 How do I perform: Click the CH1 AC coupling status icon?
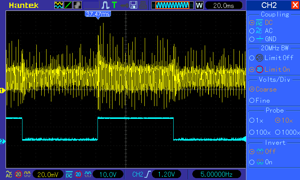pyautogui.click(x=9, y=174)
